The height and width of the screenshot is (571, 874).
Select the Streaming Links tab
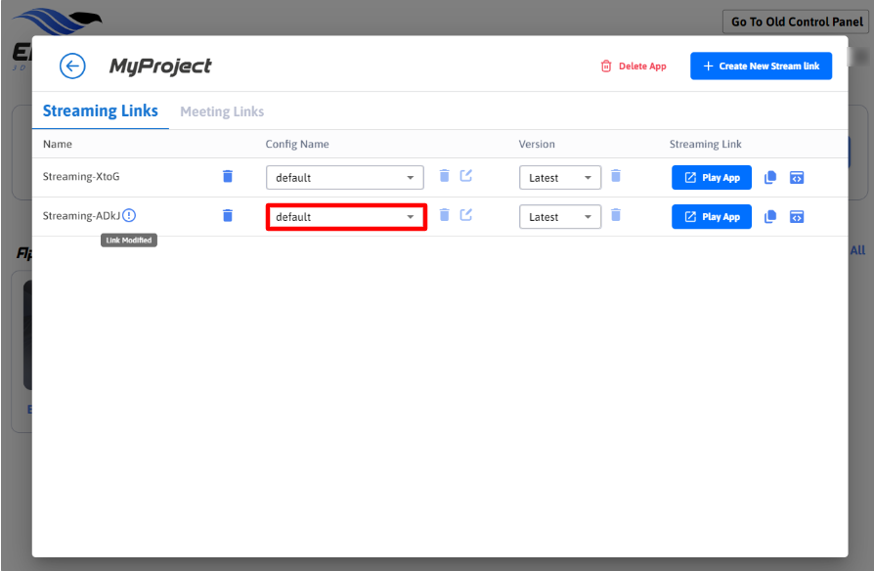(100, 111)
